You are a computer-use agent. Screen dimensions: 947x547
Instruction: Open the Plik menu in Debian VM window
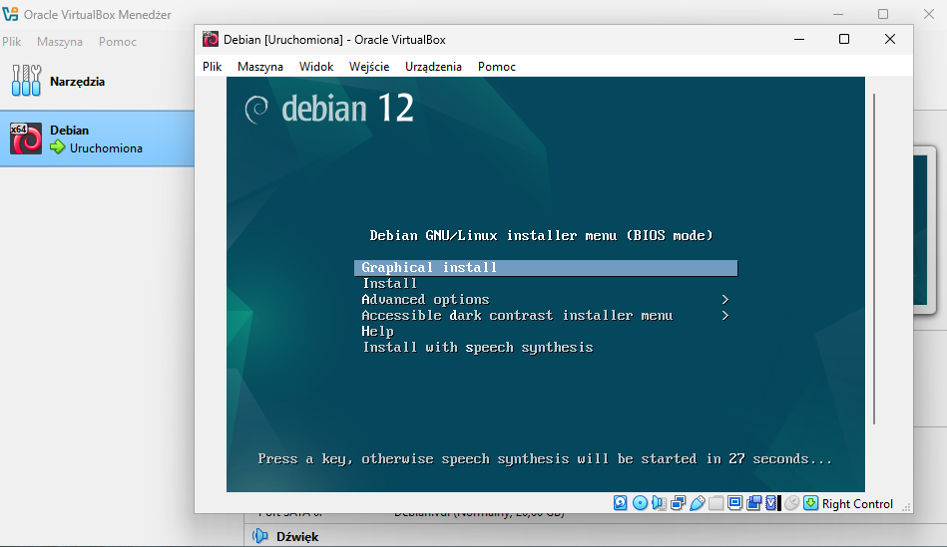point(212,67)
